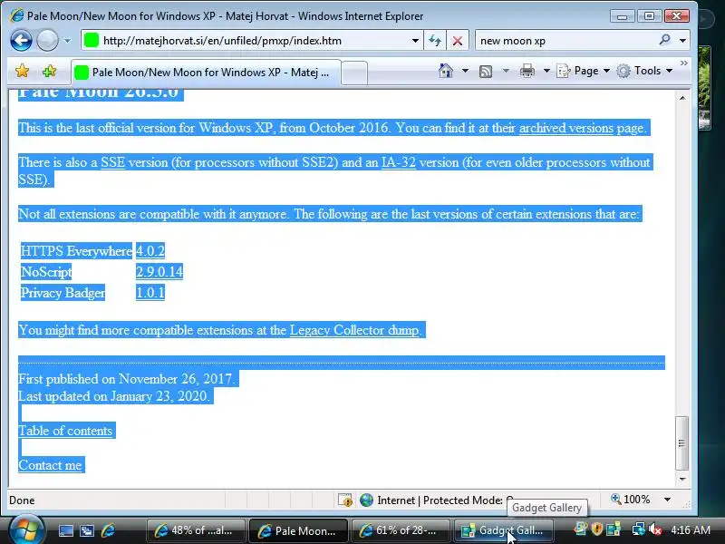
Task: Click 'Last updated on January 23, 2020.' text
Action: coord(114,396)
